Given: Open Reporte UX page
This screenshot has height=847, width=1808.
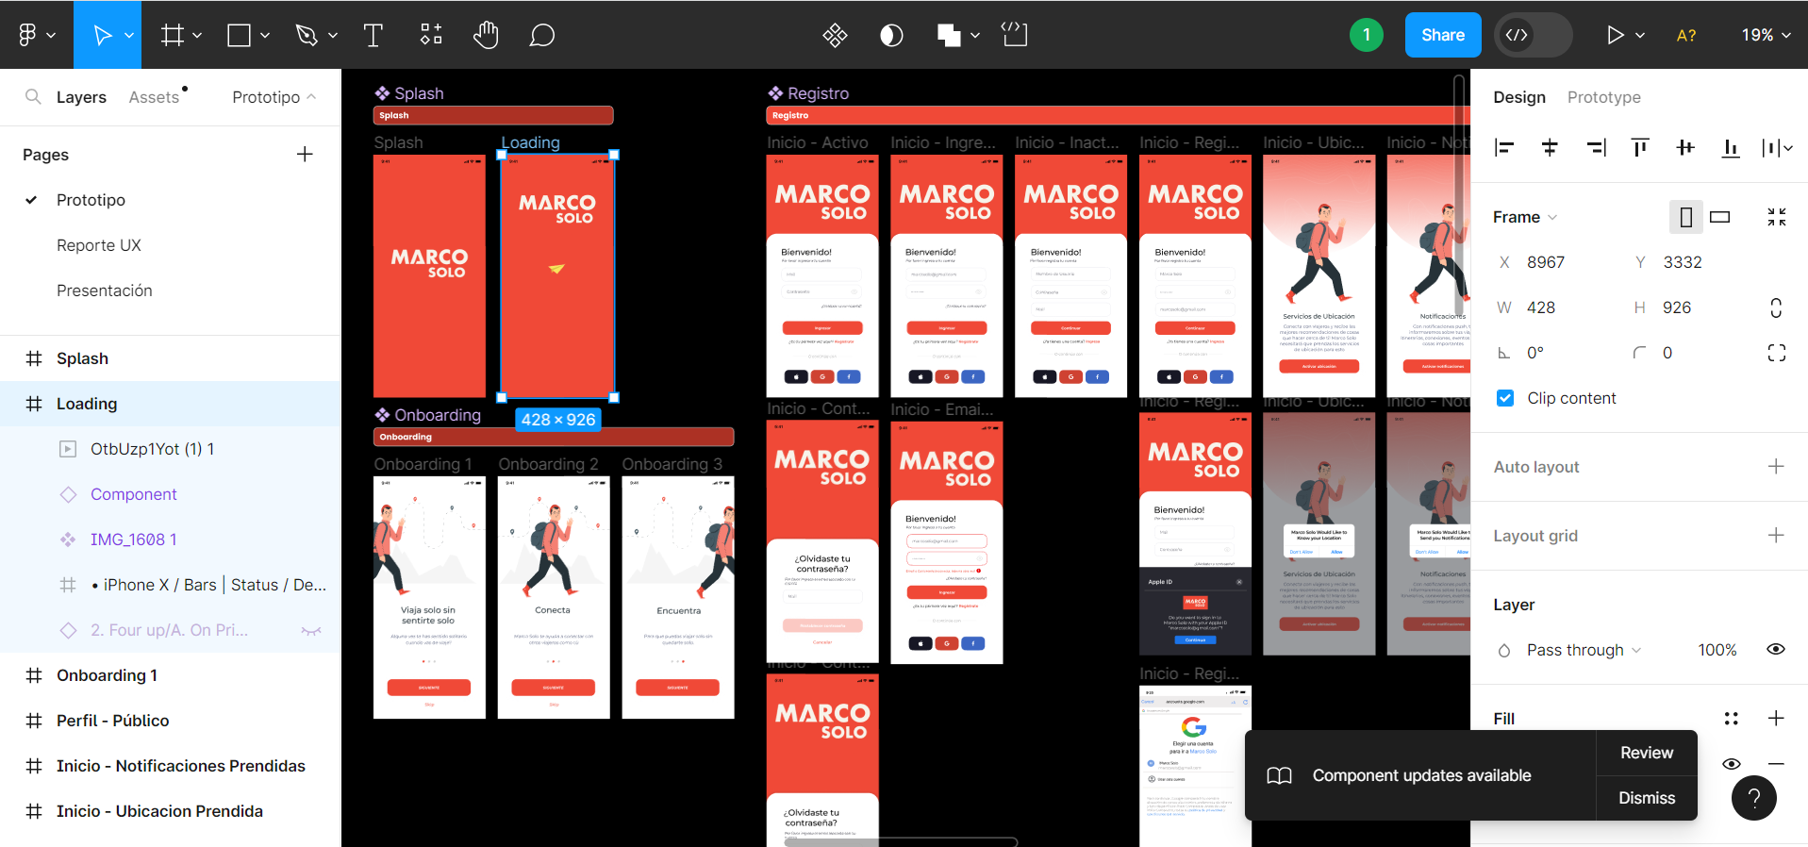Looking at the screenshot, I should pos(99,245).
